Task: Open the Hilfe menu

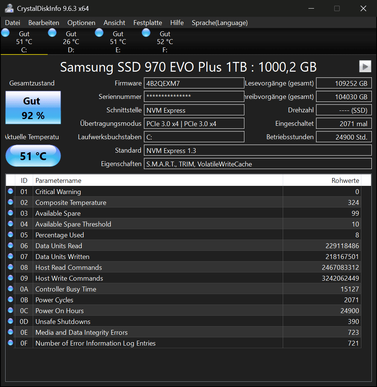Action: coord(177,23)
